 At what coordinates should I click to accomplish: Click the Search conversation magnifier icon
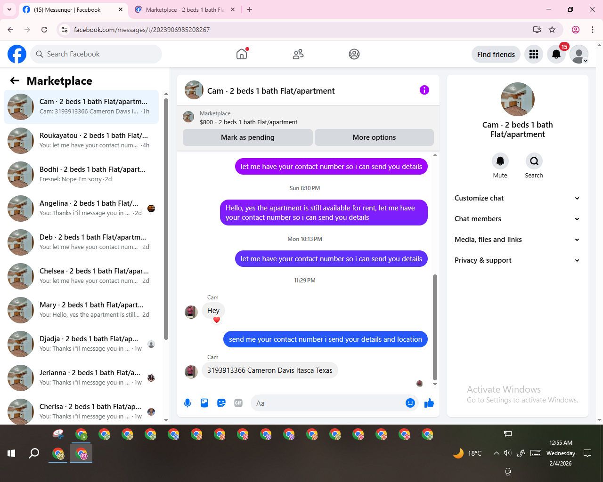coord(534,161)
